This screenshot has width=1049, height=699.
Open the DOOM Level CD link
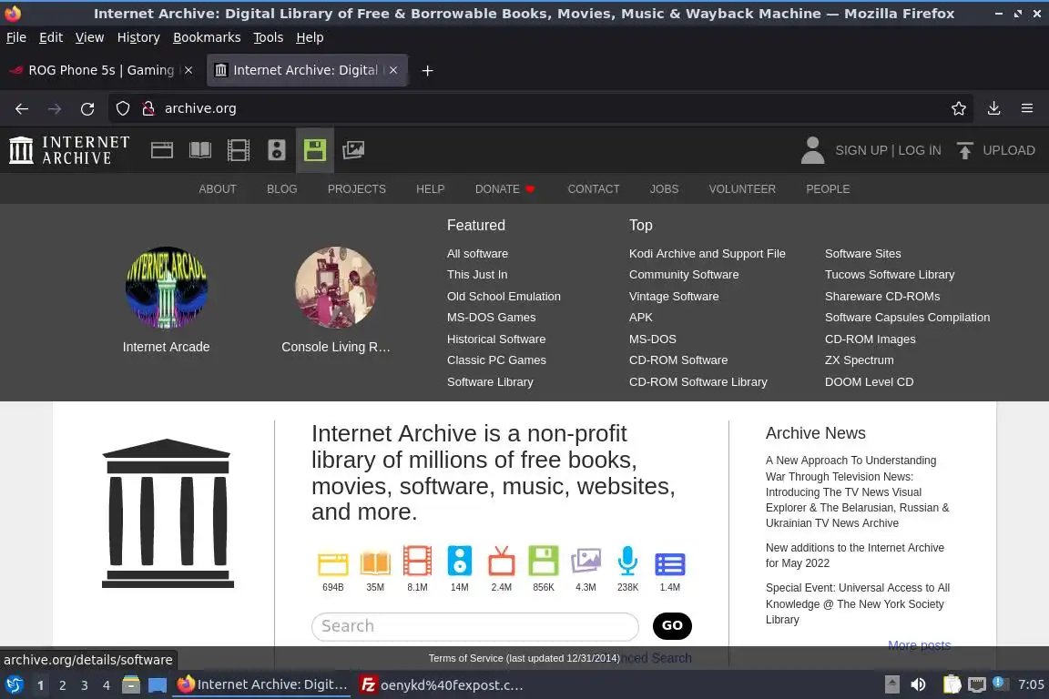pos(869,382)
